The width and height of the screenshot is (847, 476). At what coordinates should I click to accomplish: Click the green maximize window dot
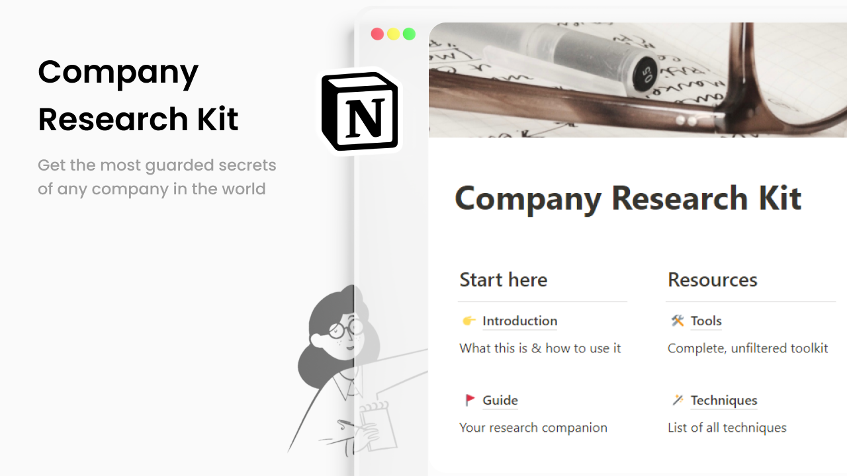point(409,34)
